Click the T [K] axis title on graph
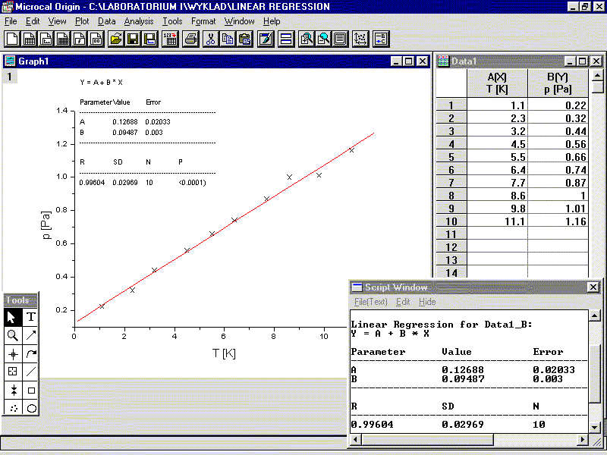This screenshot has height=455, width=607. point(224,353)
